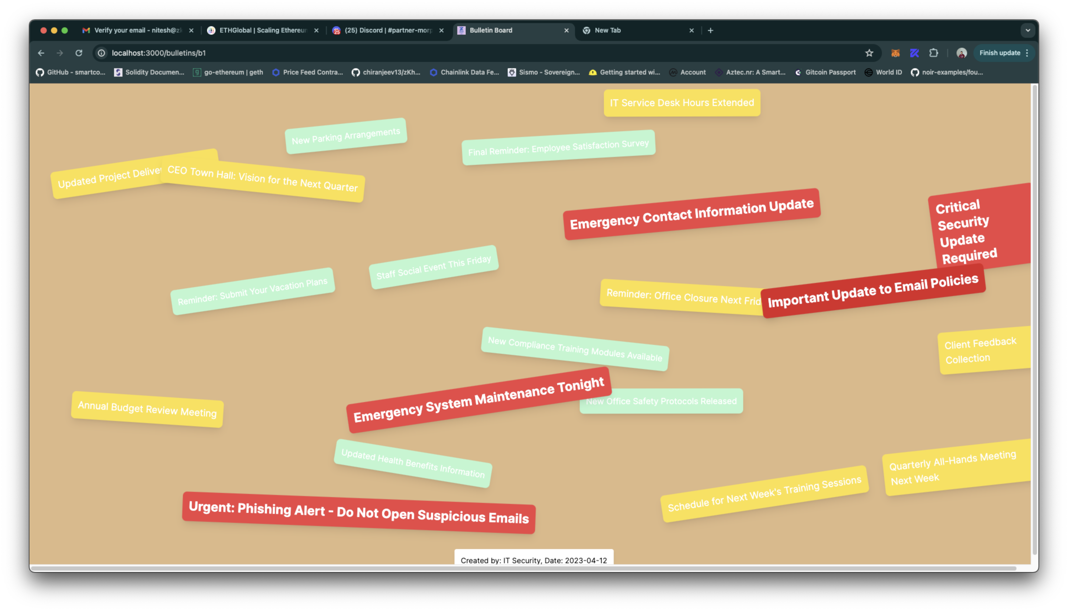Open New Compliance Training Modules Available note
Screen dimensions: 1068x611
pyautogui.click(x=575, y=349)
